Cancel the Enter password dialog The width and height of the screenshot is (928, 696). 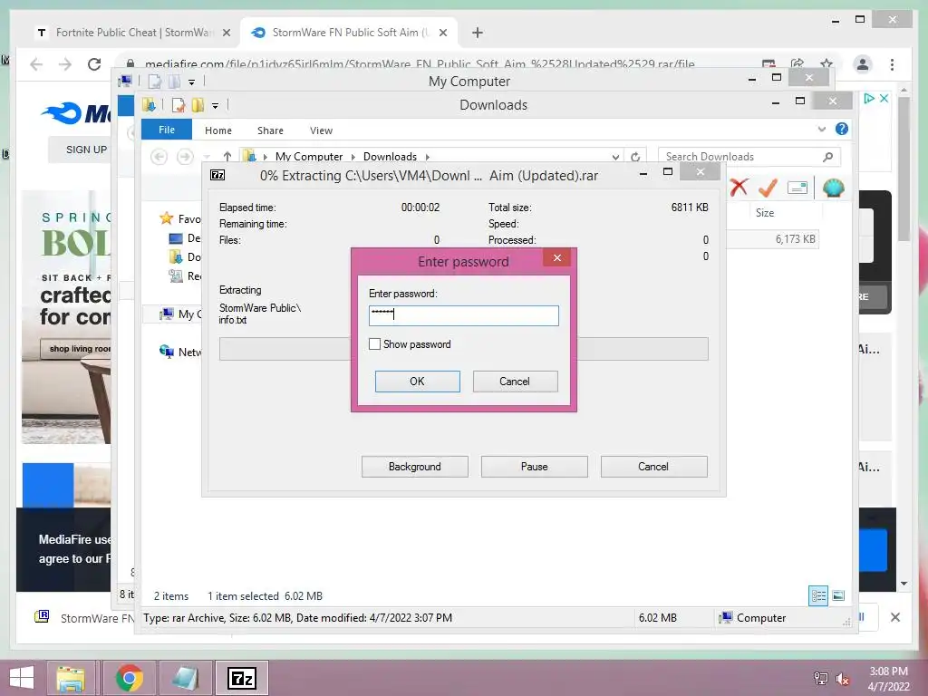(x=515, y=382)
